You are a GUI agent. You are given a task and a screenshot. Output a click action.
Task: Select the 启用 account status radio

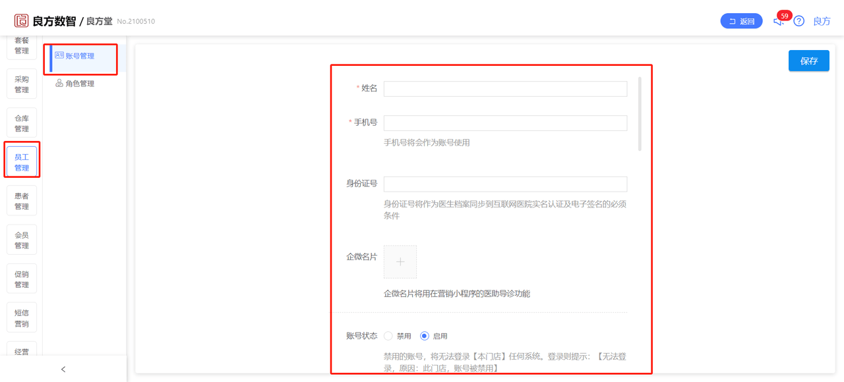click(425, 336)
